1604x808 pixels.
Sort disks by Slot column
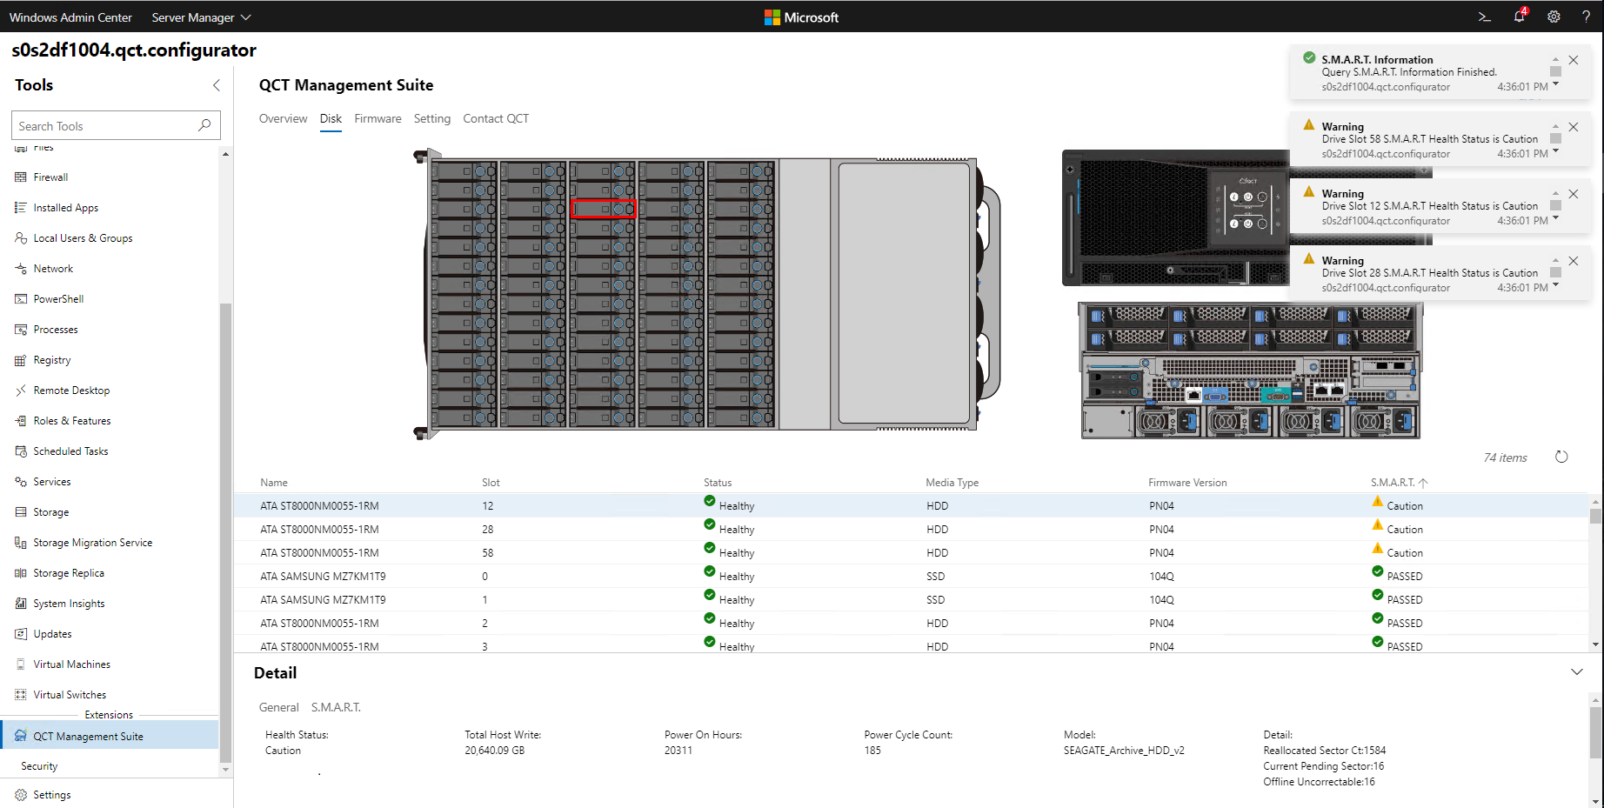coord(491,483)
